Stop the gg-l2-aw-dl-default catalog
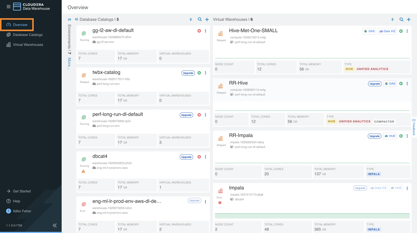 click(199, 31)
